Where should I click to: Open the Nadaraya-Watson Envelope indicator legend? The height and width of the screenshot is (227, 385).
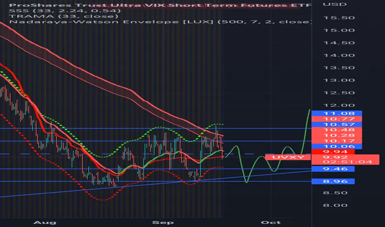(x=160, y=22)
